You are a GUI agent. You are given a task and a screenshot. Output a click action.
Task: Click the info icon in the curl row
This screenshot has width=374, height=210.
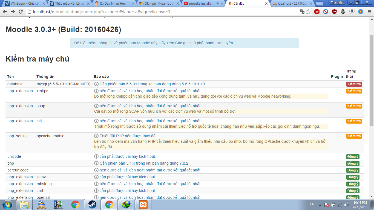tap(96, 191)
